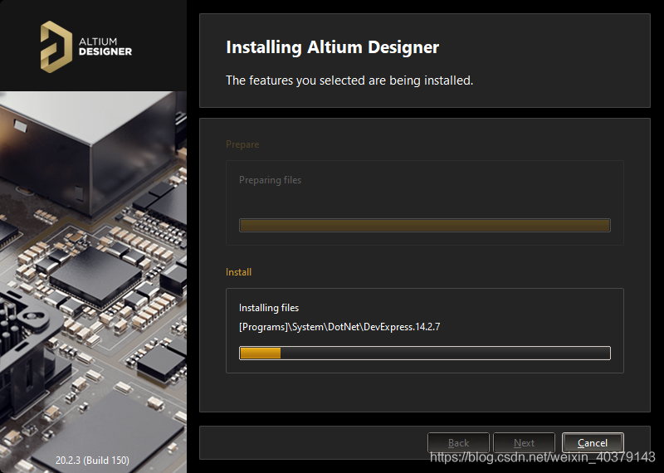664x473 pixels.
Task: Click the Preparing files progress bar
Action: 425,225
